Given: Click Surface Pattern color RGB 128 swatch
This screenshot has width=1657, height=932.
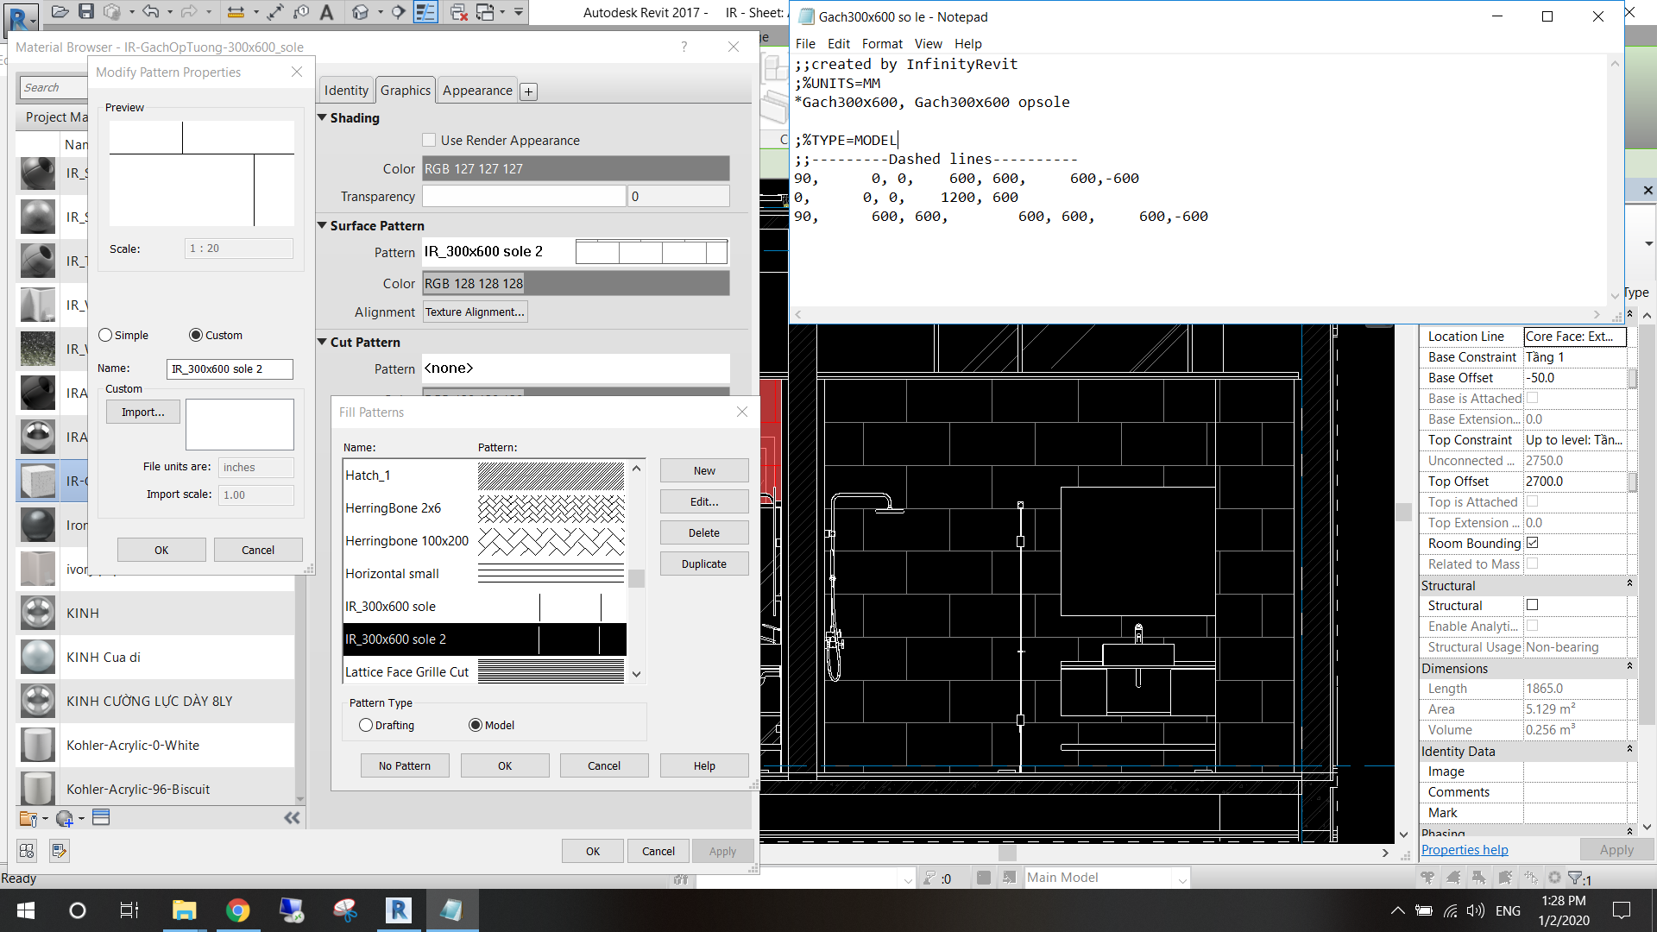Looking at the screenshot, I should [576, 283].
